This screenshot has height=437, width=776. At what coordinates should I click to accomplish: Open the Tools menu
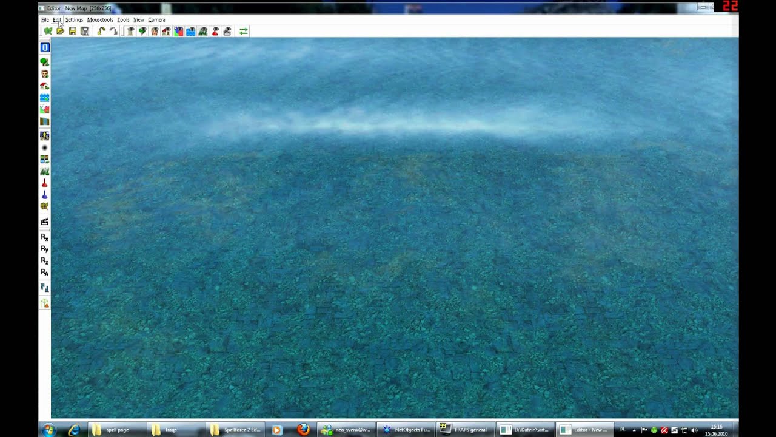tap(123, 20)
